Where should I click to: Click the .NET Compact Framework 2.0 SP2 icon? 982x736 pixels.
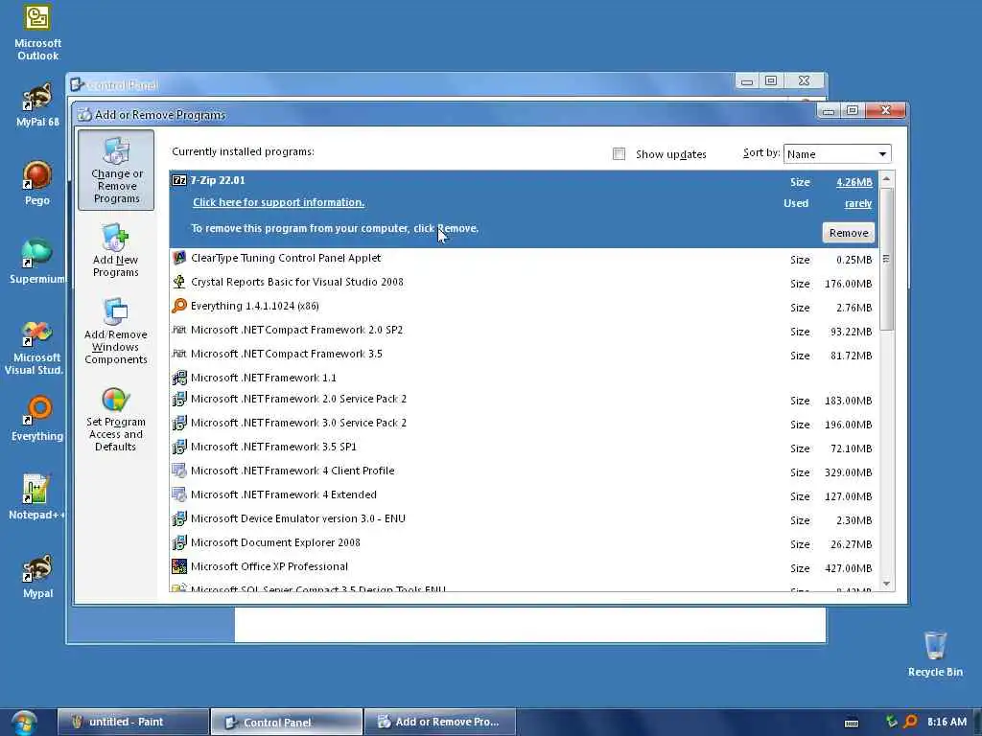coord(179,330)
